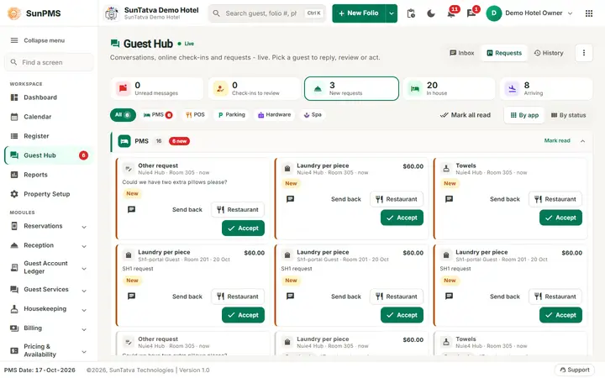The width and height of the screenshot is (605, 378).
Task: Filter requests by Spa chip
Action: click(313, 115)
